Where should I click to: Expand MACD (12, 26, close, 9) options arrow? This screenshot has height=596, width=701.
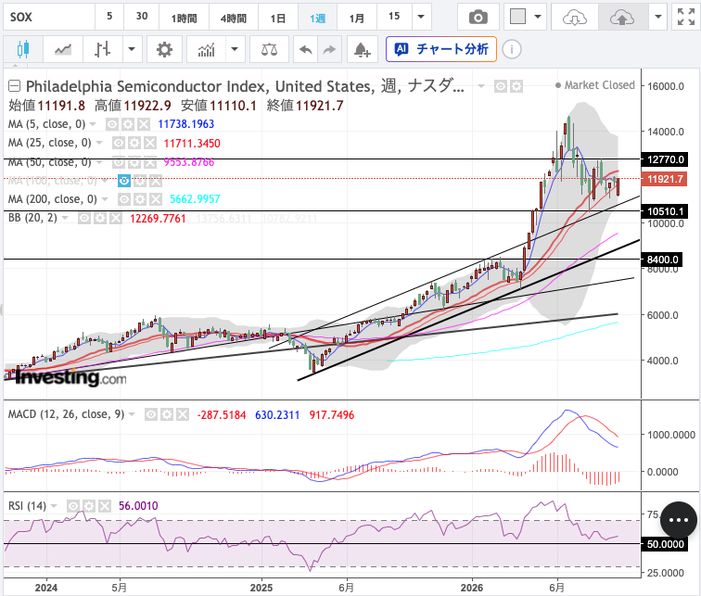[x=132, y=414]
